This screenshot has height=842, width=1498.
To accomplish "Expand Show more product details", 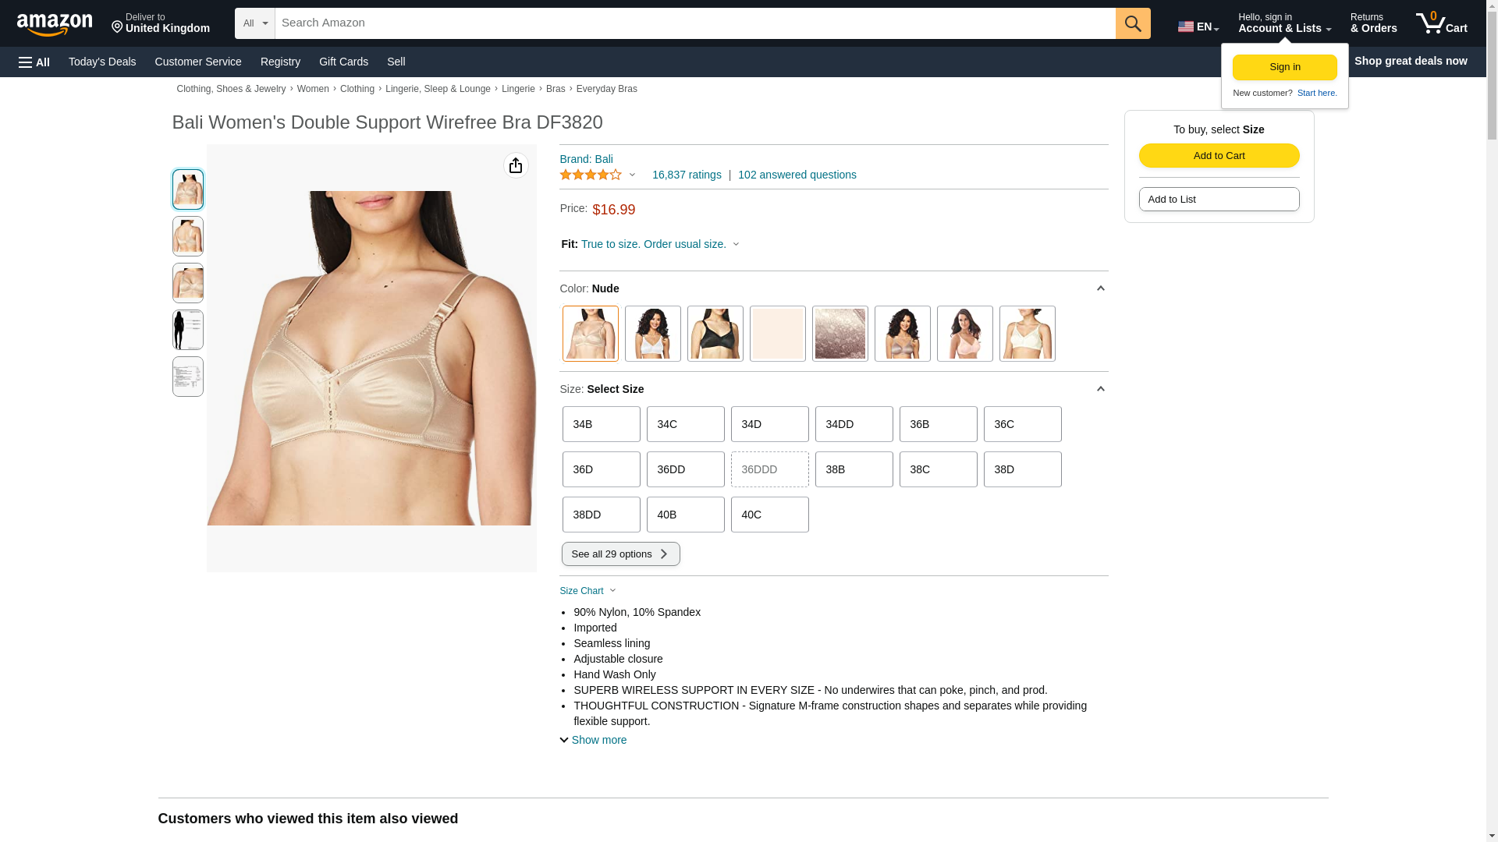I will [x=593, y=740].
